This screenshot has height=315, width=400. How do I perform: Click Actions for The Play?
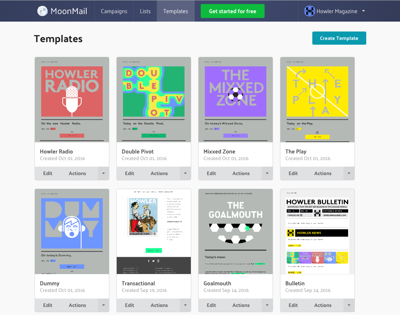tap(323, 173)
